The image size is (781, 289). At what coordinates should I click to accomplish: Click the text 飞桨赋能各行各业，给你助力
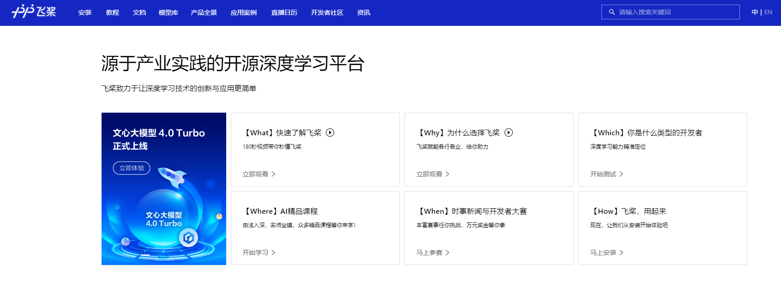452,147
